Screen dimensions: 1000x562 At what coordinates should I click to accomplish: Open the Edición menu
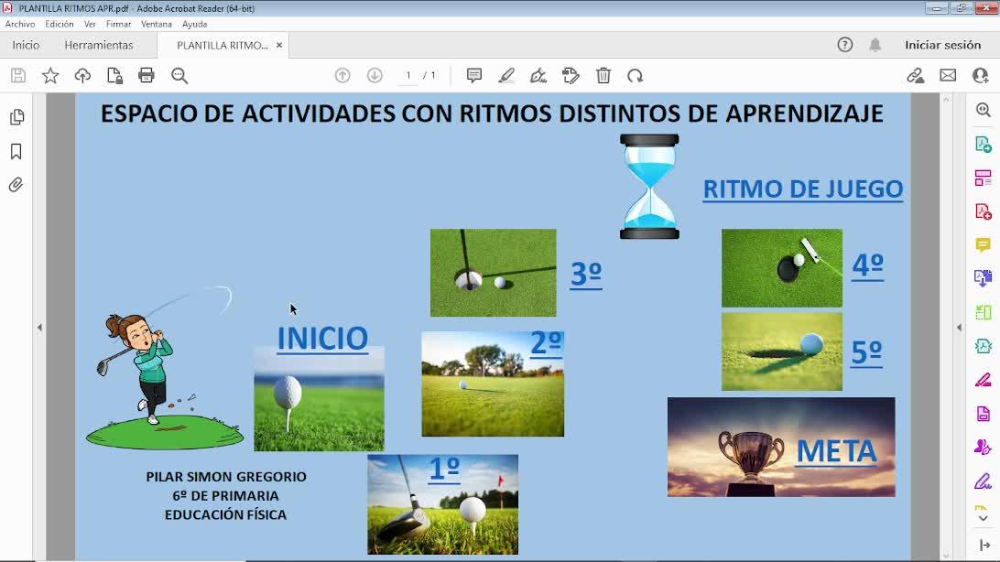(x=60, y=24)
